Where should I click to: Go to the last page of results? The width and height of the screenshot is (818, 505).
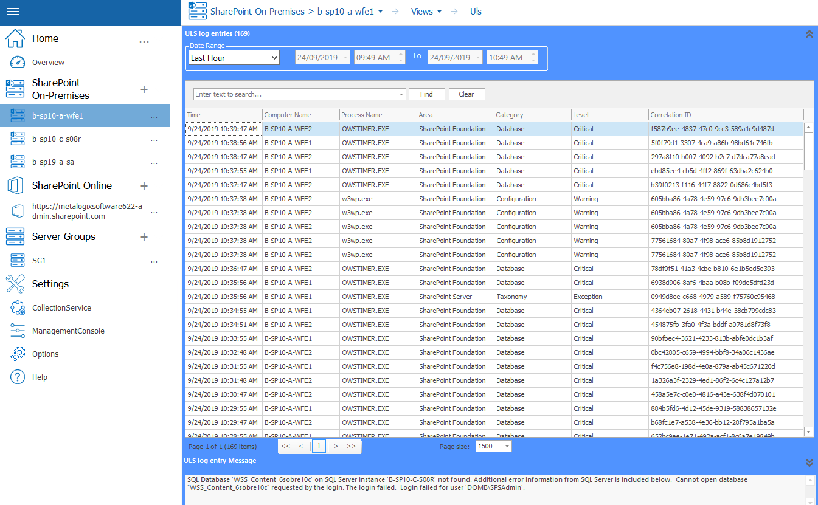(351, 447)
